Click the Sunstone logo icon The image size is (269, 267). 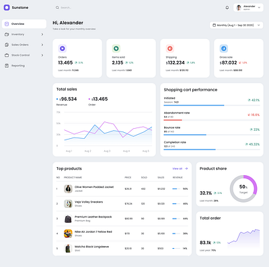pos(7,7)
